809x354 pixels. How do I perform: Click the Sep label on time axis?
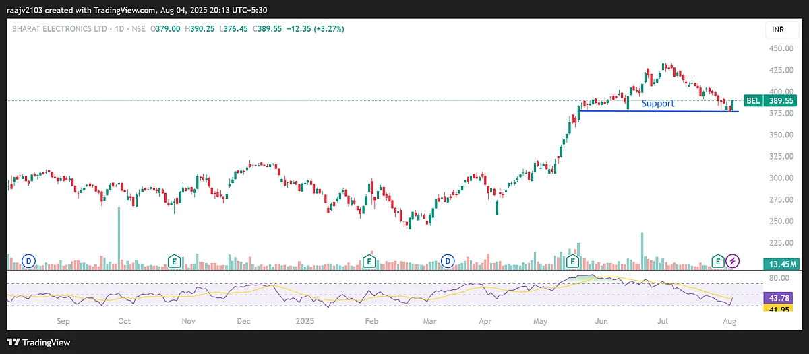tap(65, 322)
